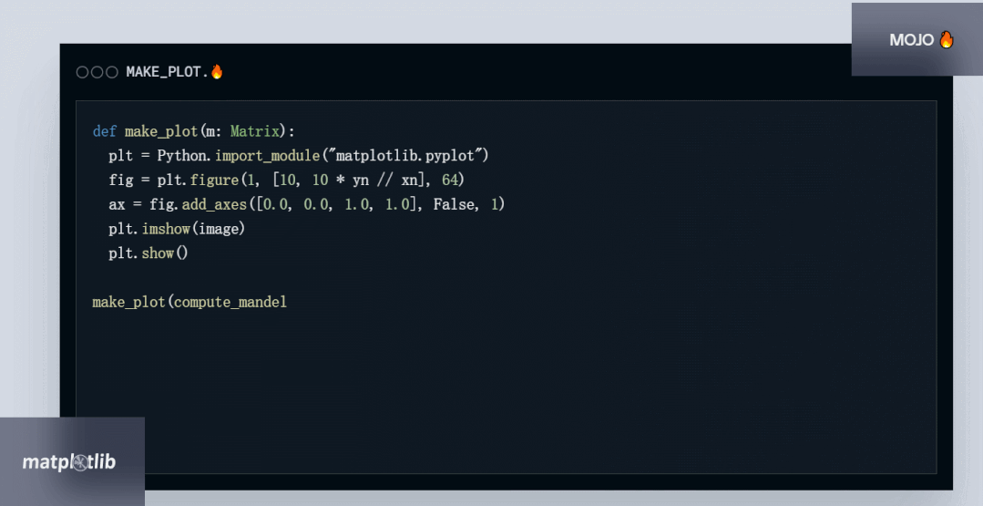Place cursor after compute_mandel text

pyautogui.click(x=288, y=302)
